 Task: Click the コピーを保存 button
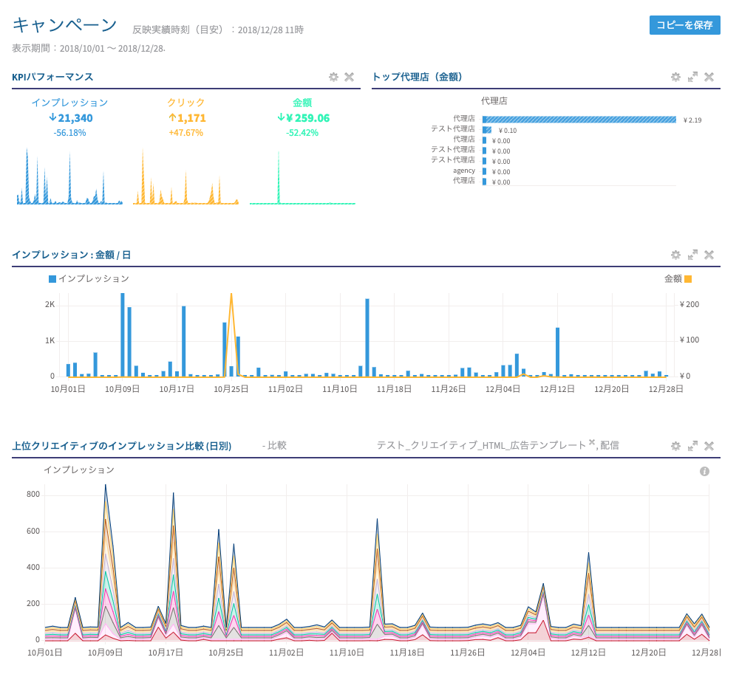tap(684, 25)
